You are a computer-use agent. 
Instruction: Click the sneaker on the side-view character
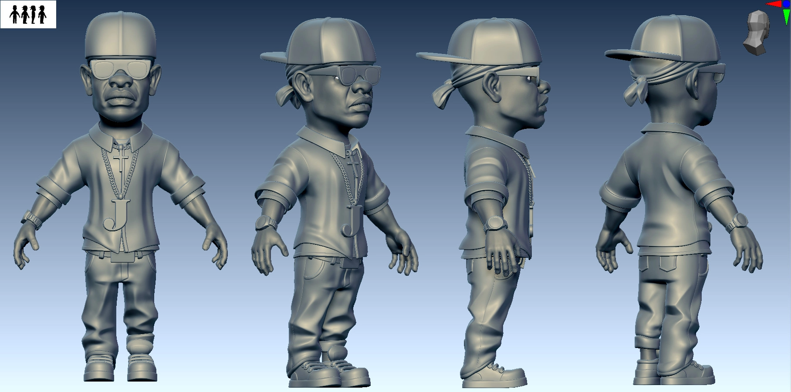tap(497, 376)
